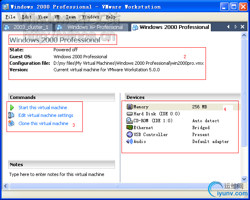Open the VM menu

[x=57, y=17]
